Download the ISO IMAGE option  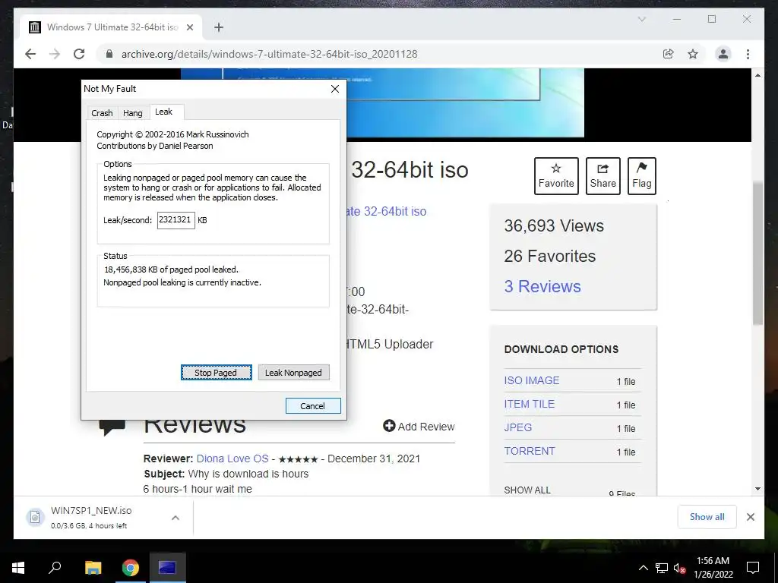click(x=531, y=380)
